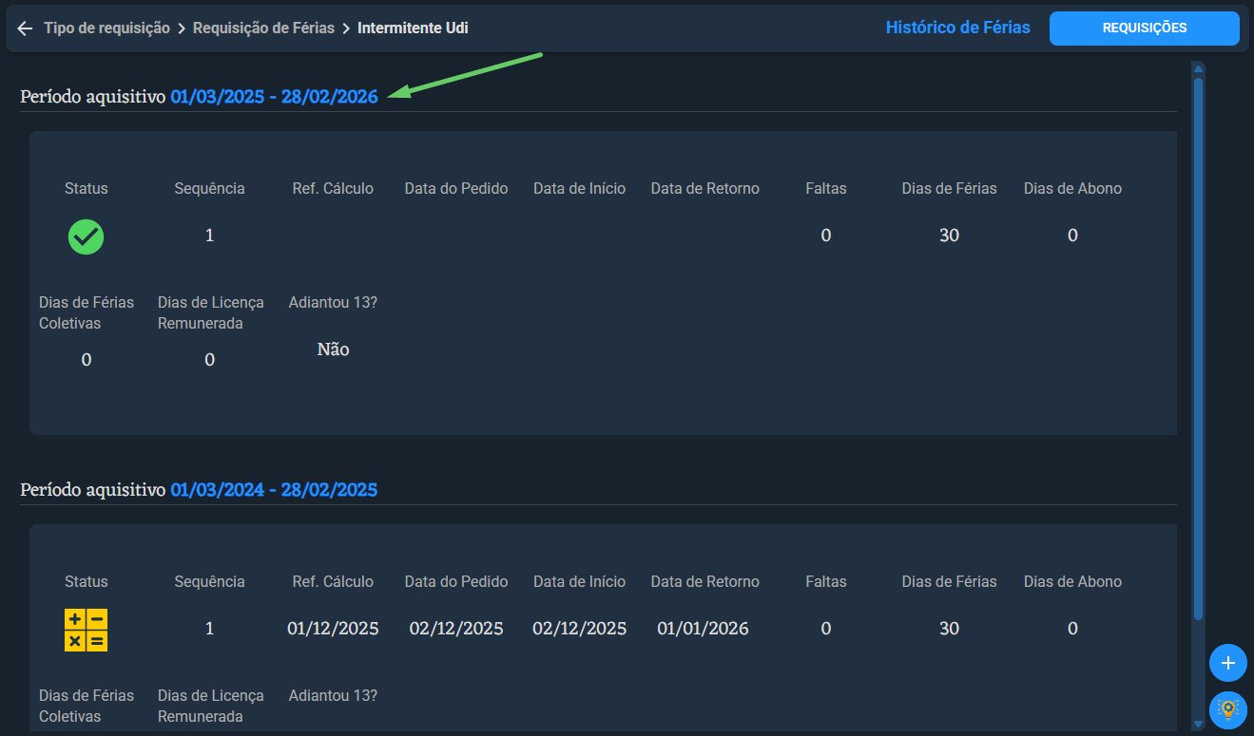Click Dias de Férias value in first period
The height and width of the screenshot is (736, 1254).
click(x=949, y=236)
